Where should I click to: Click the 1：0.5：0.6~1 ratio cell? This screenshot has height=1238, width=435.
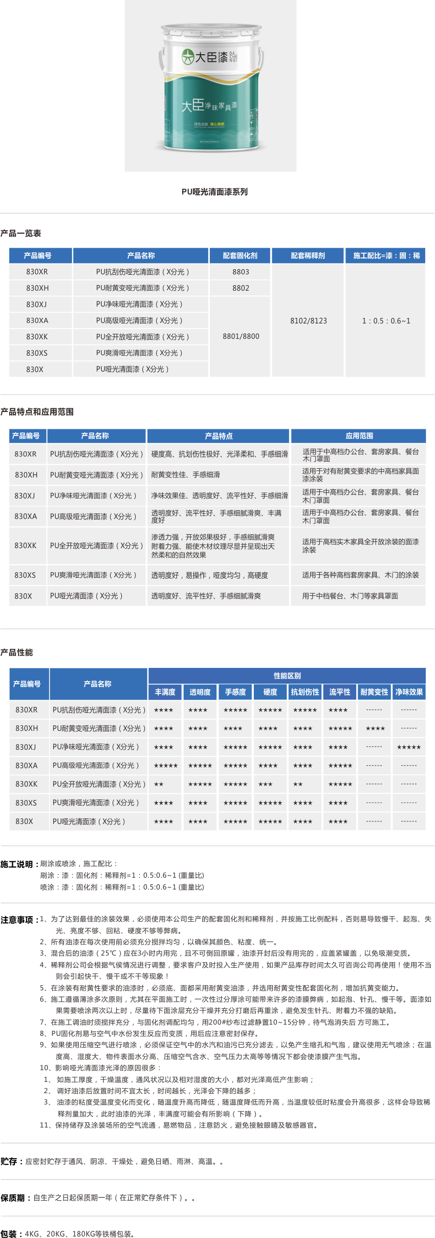(386, 321)
